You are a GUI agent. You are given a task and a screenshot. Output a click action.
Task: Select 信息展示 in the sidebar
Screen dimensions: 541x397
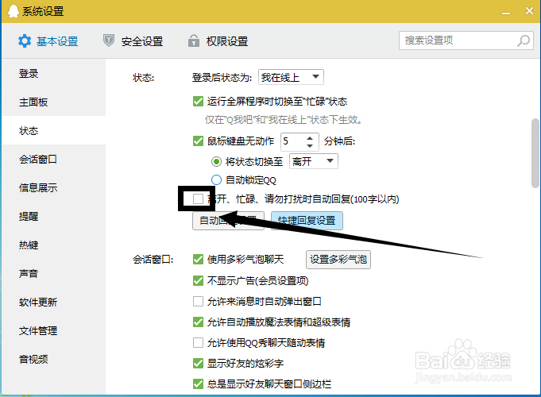(x=53, y=187)
